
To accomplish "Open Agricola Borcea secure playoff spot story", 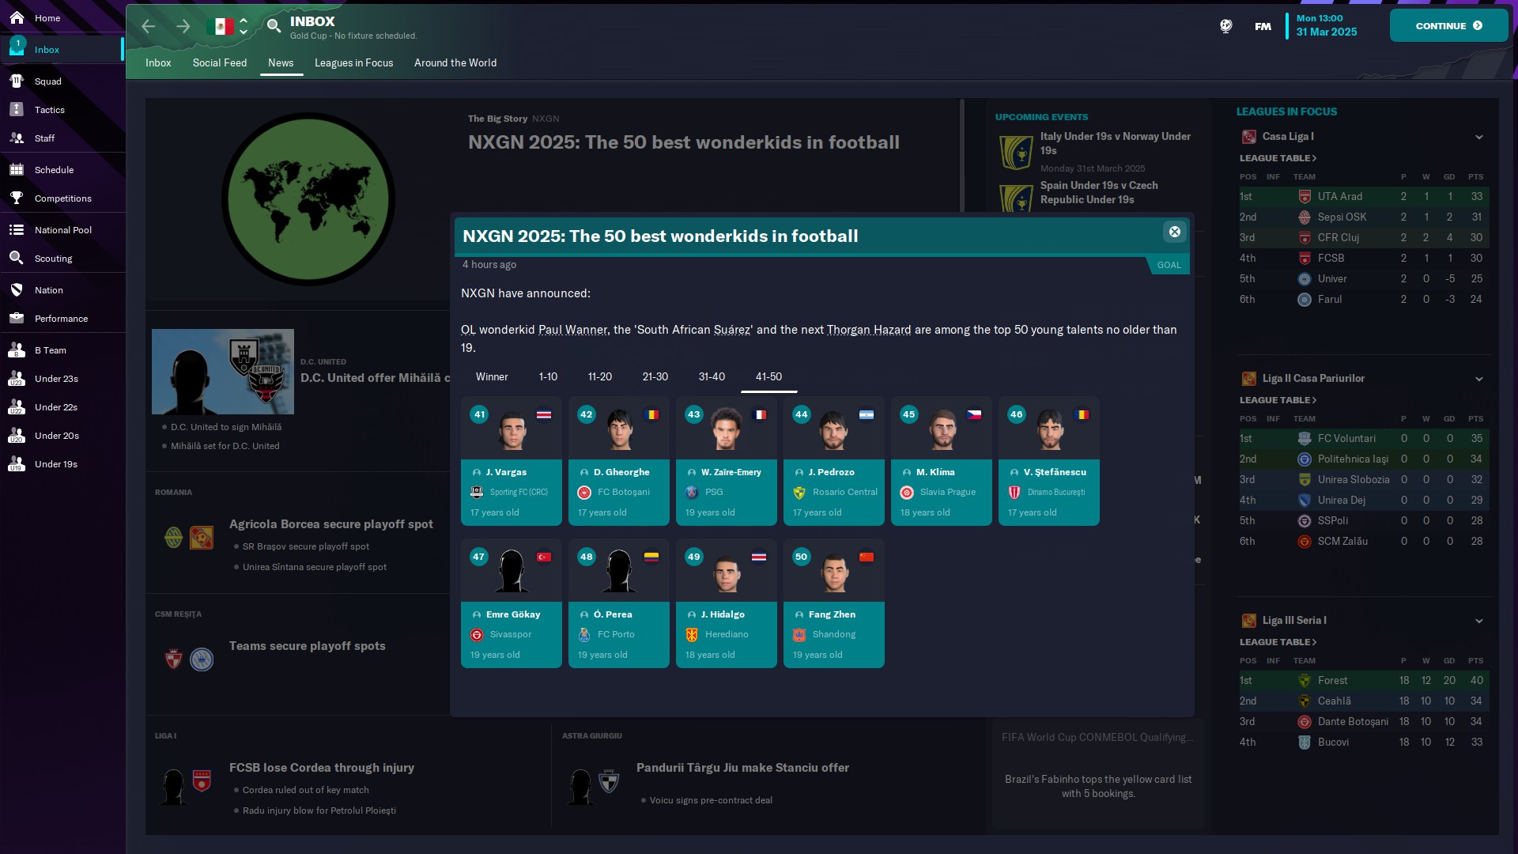I will 331,524.
